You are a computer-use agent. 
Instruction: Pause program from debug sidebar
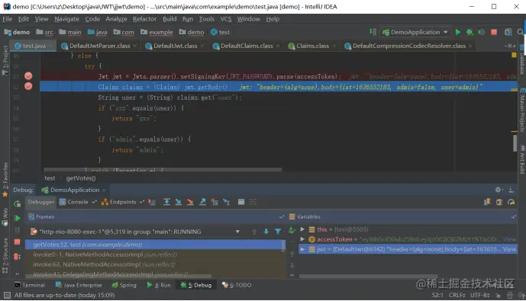click(17, 230)
